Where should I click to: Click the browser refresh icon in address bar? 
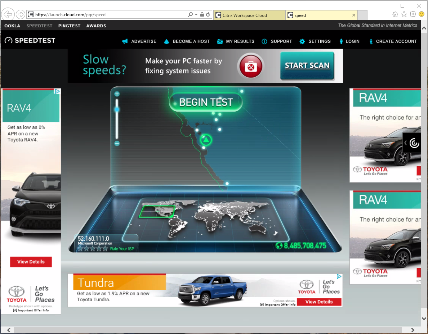pos(208,14)
